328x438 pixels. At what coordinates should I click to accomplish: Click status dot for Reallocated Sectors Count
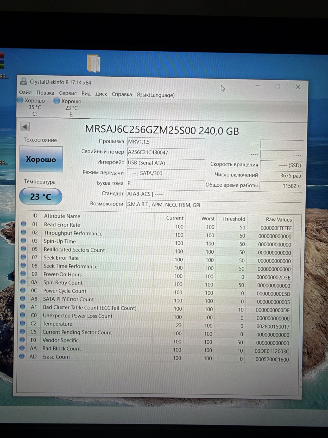click(23, 249)
